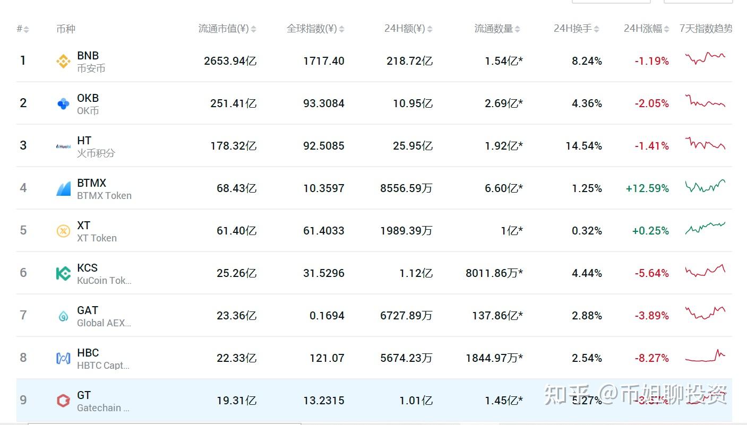Open the XT Token link
This screenshot has width=747, height=425.
pos(97,231)
